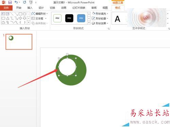The height and width of the screenshot is (127, 170).
Task: Select the elbow arrow connector shape
Action: pyautogui.click(x=16, y=18)
